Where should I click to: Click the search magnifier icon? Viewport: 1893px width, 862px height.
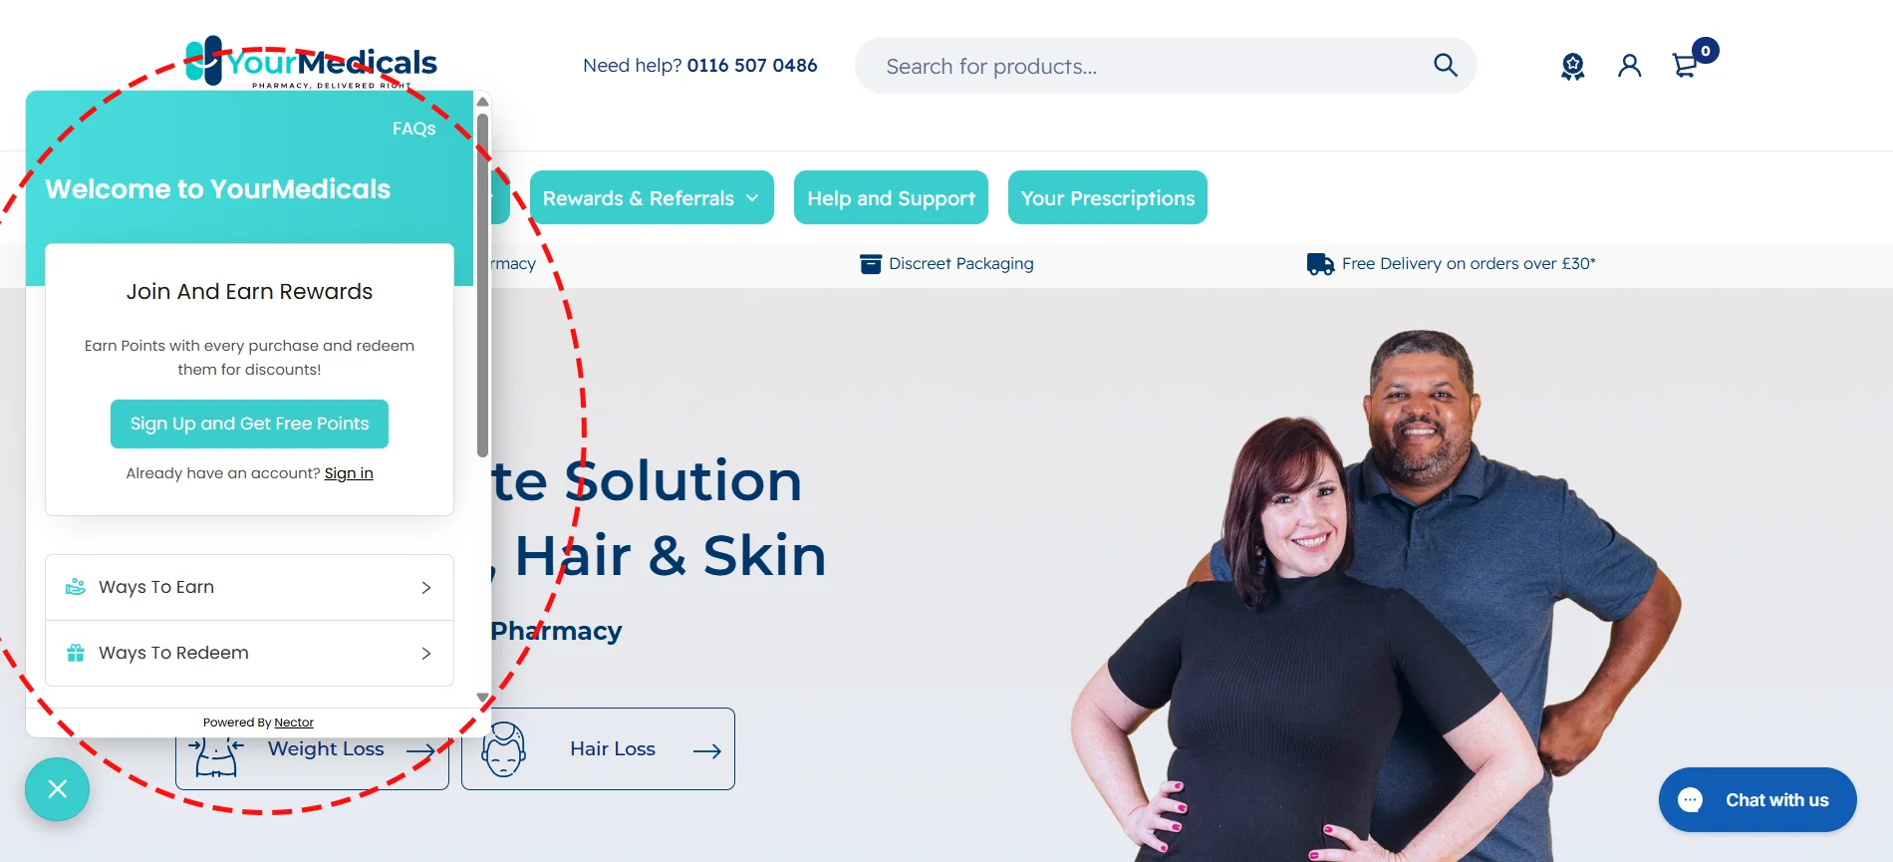point(1446,66)
